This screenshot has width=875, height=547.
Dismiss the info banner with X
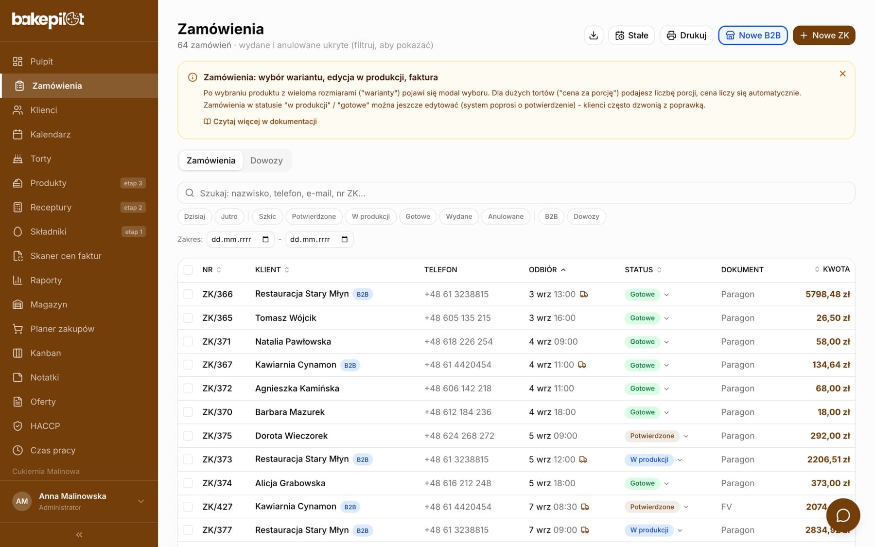coord(842,73)
